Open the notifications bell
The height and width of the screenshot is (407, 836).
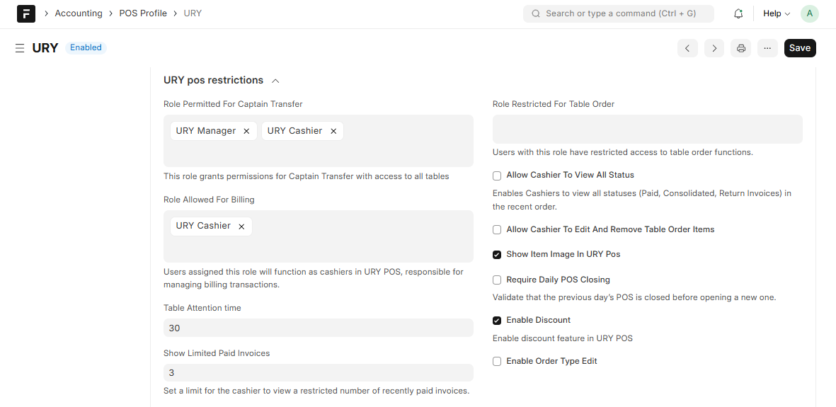click(x=738, y=13)
